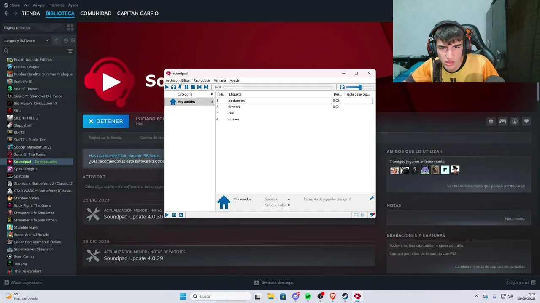Image resolution: width=540 pixels, height=303 pixels.
Task: Click the headphones playback icon in Soundpad toolbar
Action: pos(173,87)
